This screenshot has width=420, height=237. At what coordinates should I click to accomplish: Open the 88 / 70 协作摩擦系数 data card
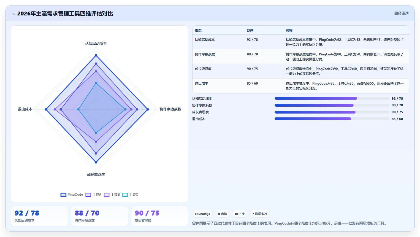(99, 216)
